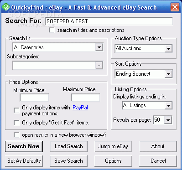Open the Ending Soonest sort dropdown

point(144,74)
